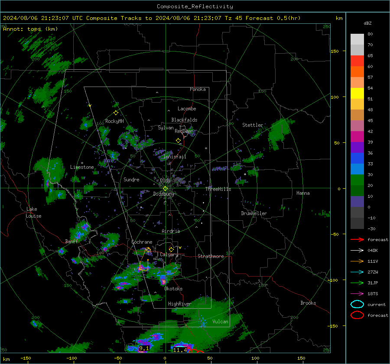Click the ThreeHills label
Image resolution: width=390 pixels, height=364 pixels.
tap(218, 189)
